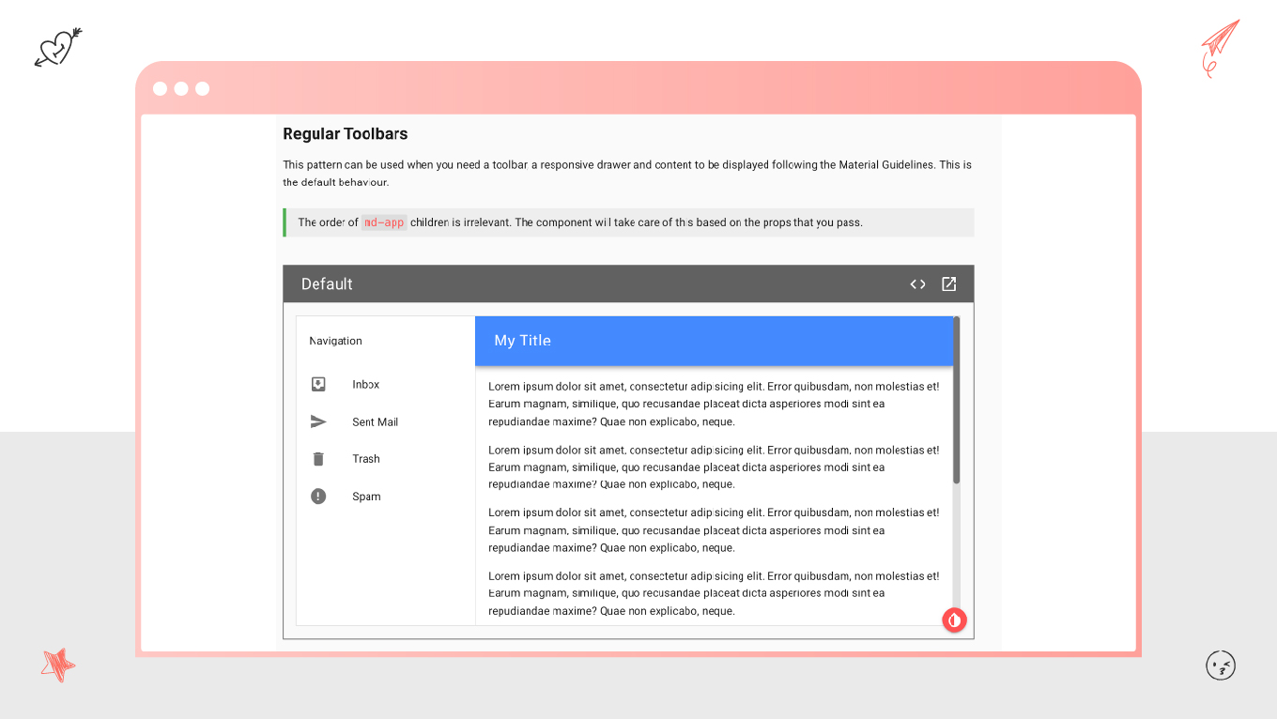Click the Regular Toolbars heading
The height and width of the screenshot is (719, 1277).
(x=345, y=134)
